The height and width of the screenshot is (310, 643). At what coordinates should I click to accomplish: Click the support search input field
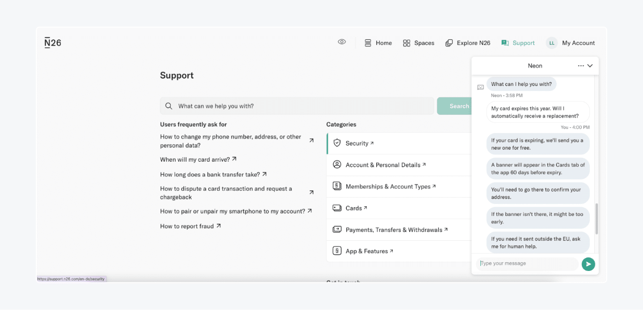coord(297,106)
